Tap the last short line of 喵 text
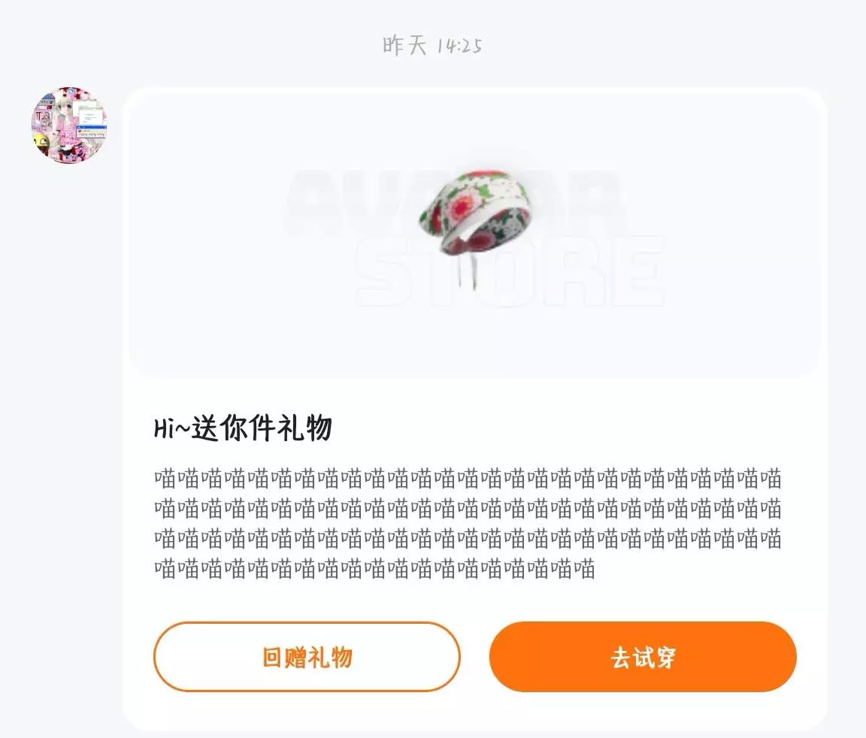This screenshot has height=738, width=866. pyautogui.click(x=374, y=568)
